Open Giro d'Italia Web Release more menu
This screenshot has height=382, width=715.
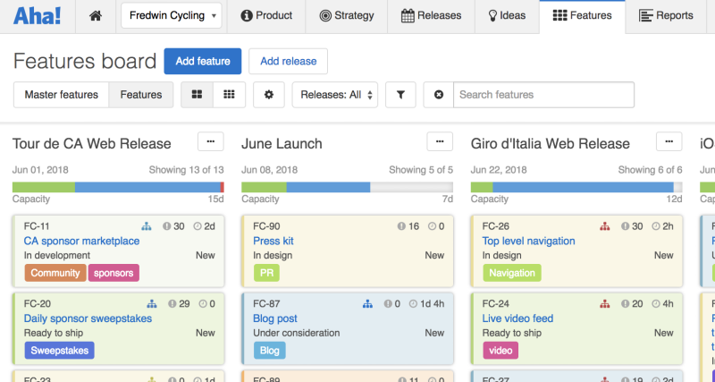669,142
